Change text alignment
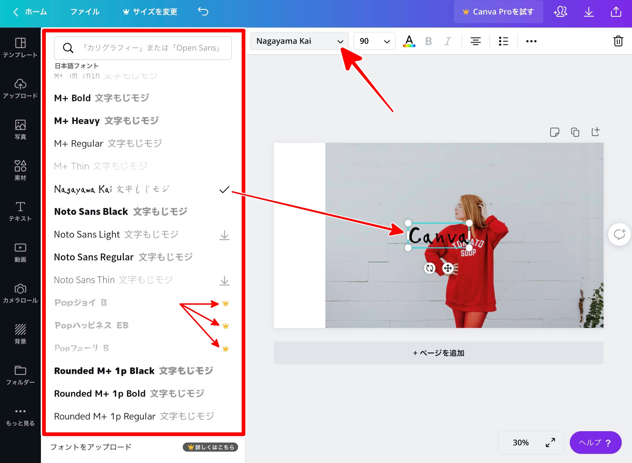 [x=475, y=41]
